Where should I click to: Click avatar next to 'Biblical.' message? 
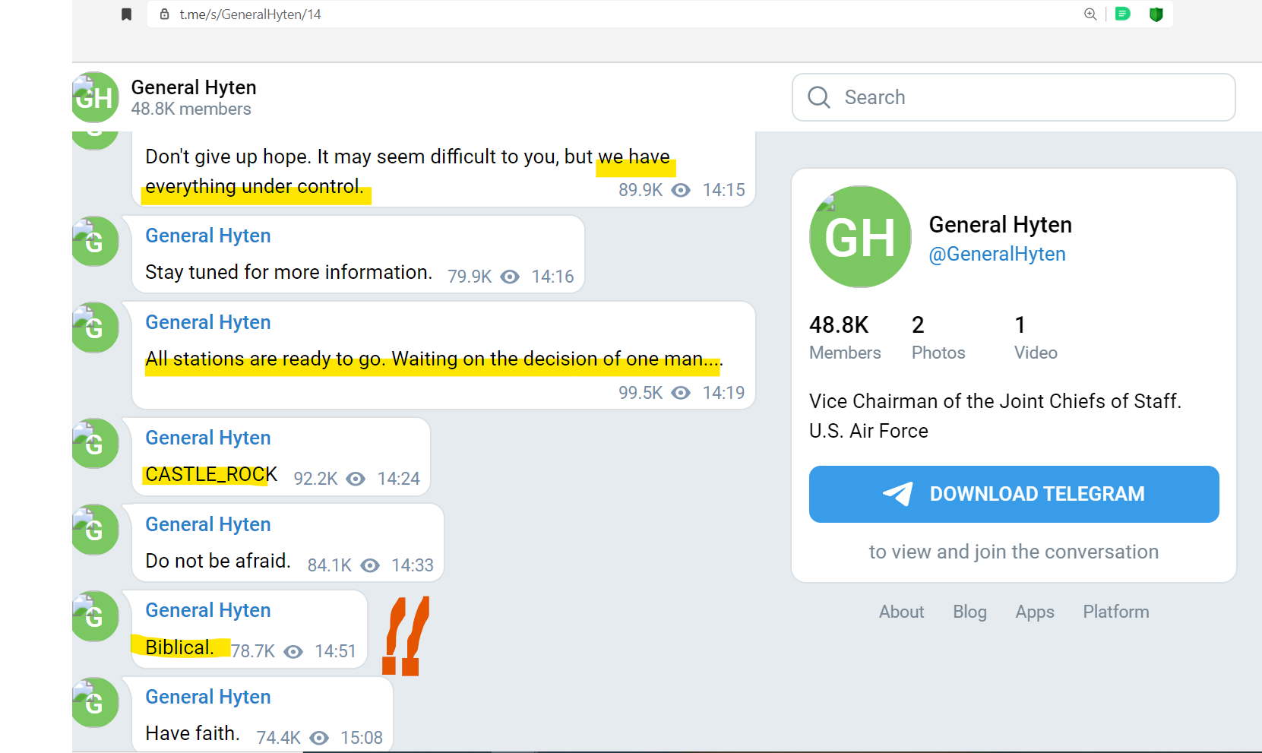tap(95, 616)
